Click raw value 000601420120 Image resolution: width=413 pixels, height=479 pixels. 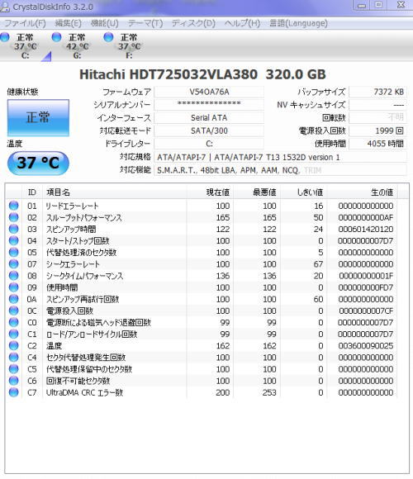click(x=365, y=229)
